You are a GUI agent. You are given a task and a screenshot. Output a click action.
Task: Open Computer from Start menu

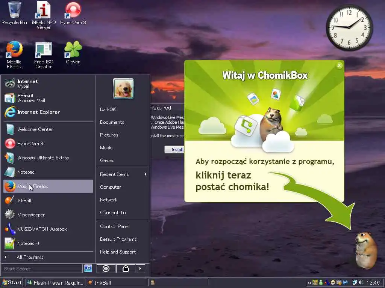(x=123, y=187)
